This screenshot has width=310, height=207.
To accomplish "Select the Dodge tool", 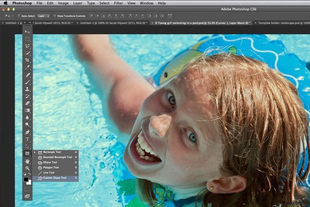I will (x=27, y=124).
